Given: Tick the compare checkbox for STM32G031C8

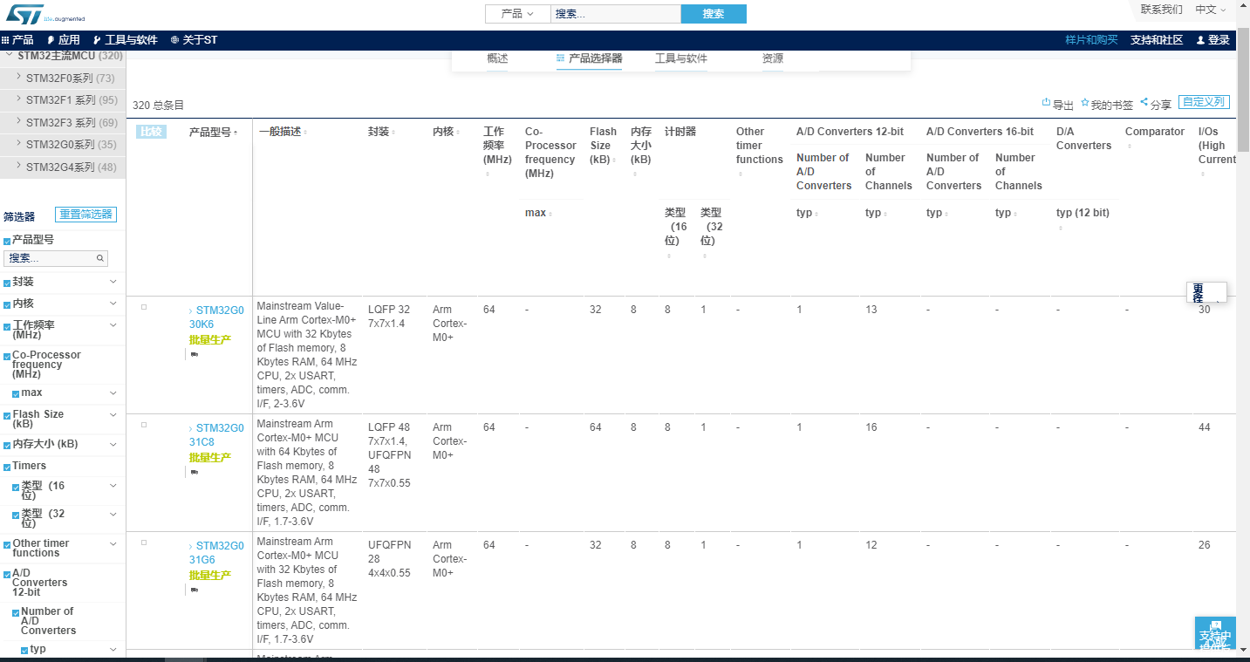Looking at the screenshot, I should click(x=144, y=425).
